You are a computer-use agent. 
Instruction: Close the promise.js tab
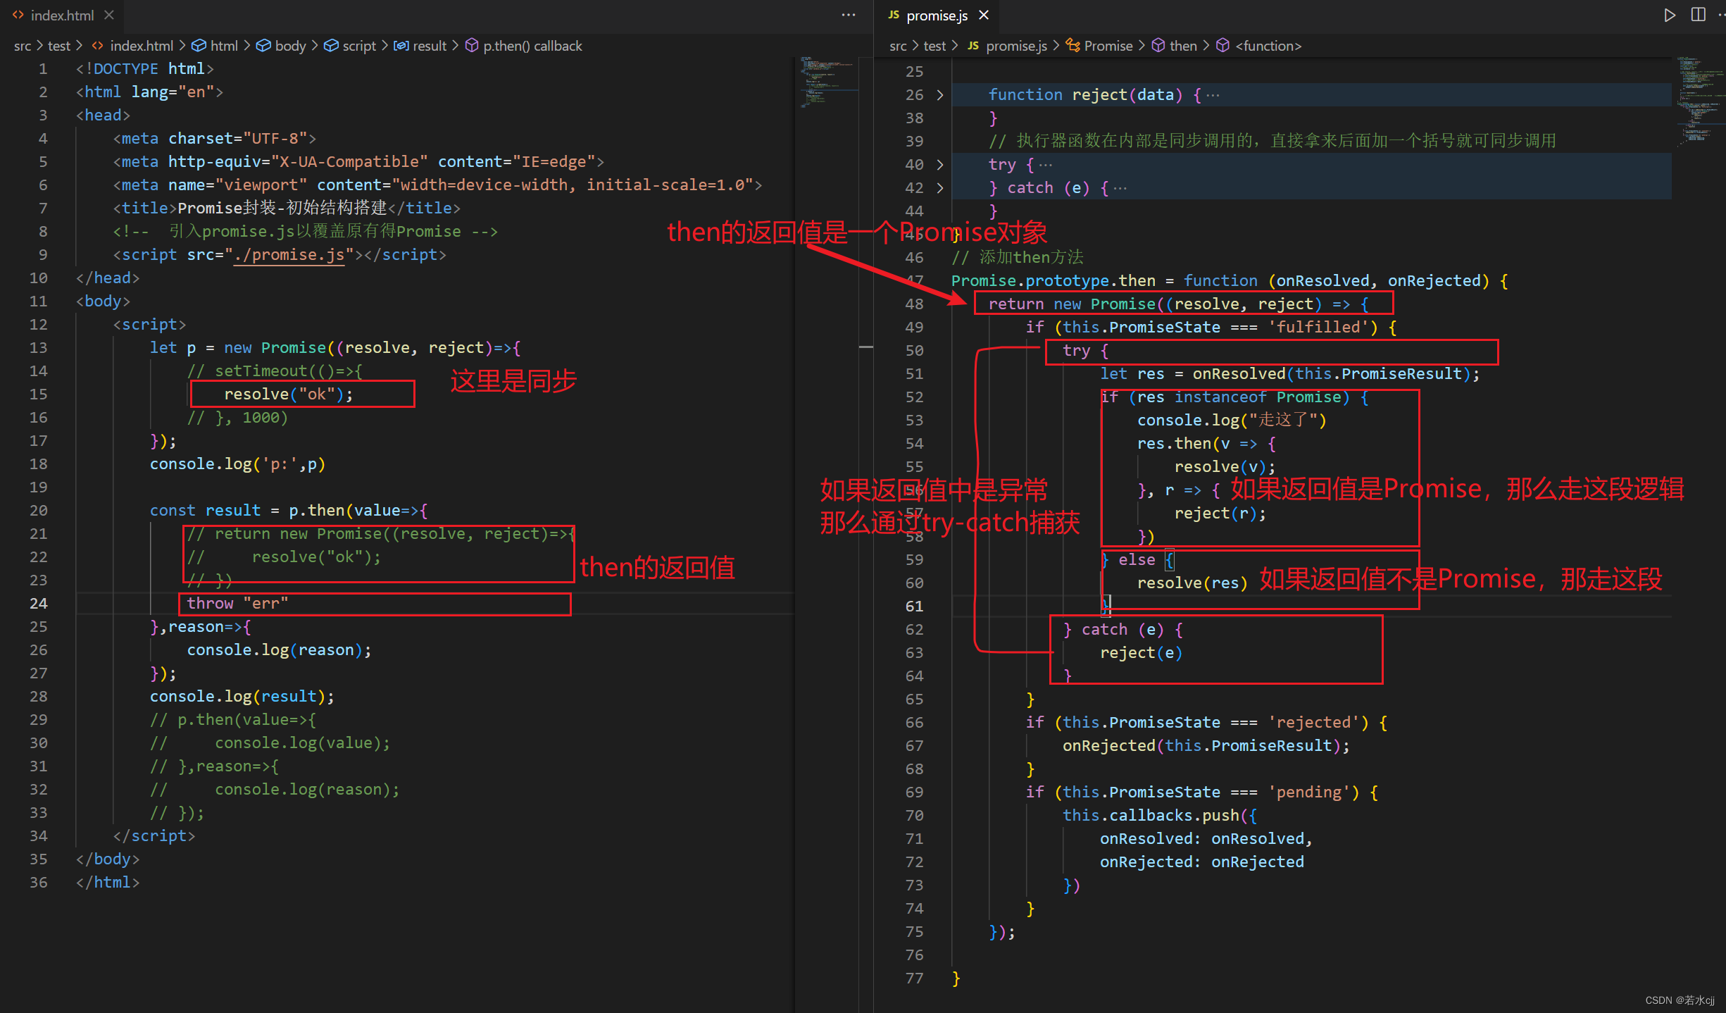coord(984,15)
